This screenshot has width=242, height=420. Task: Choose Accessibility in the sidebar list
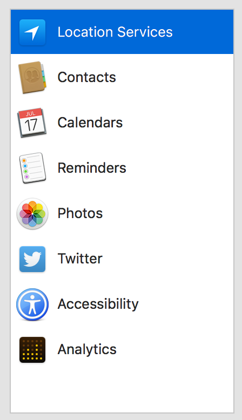122,304
